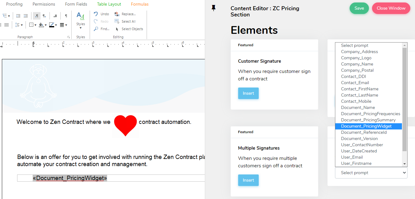Activate Select Objects tool
This screenshot has height=199, width=415.
point(129,29)
